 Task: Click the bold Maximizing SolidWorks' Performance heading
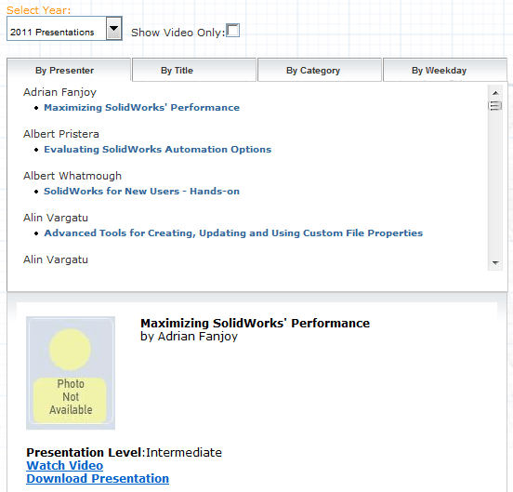click(256, 323)
